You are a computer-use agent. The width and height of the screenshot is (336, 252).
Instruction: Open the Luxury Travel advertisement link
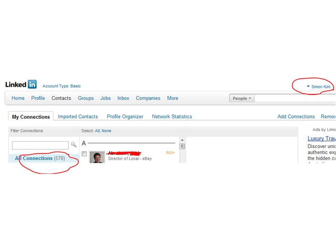322,138
